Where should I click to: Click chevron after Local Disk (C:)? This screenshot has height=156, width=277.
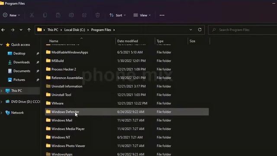pyautogui.click(x=88, y=30)
